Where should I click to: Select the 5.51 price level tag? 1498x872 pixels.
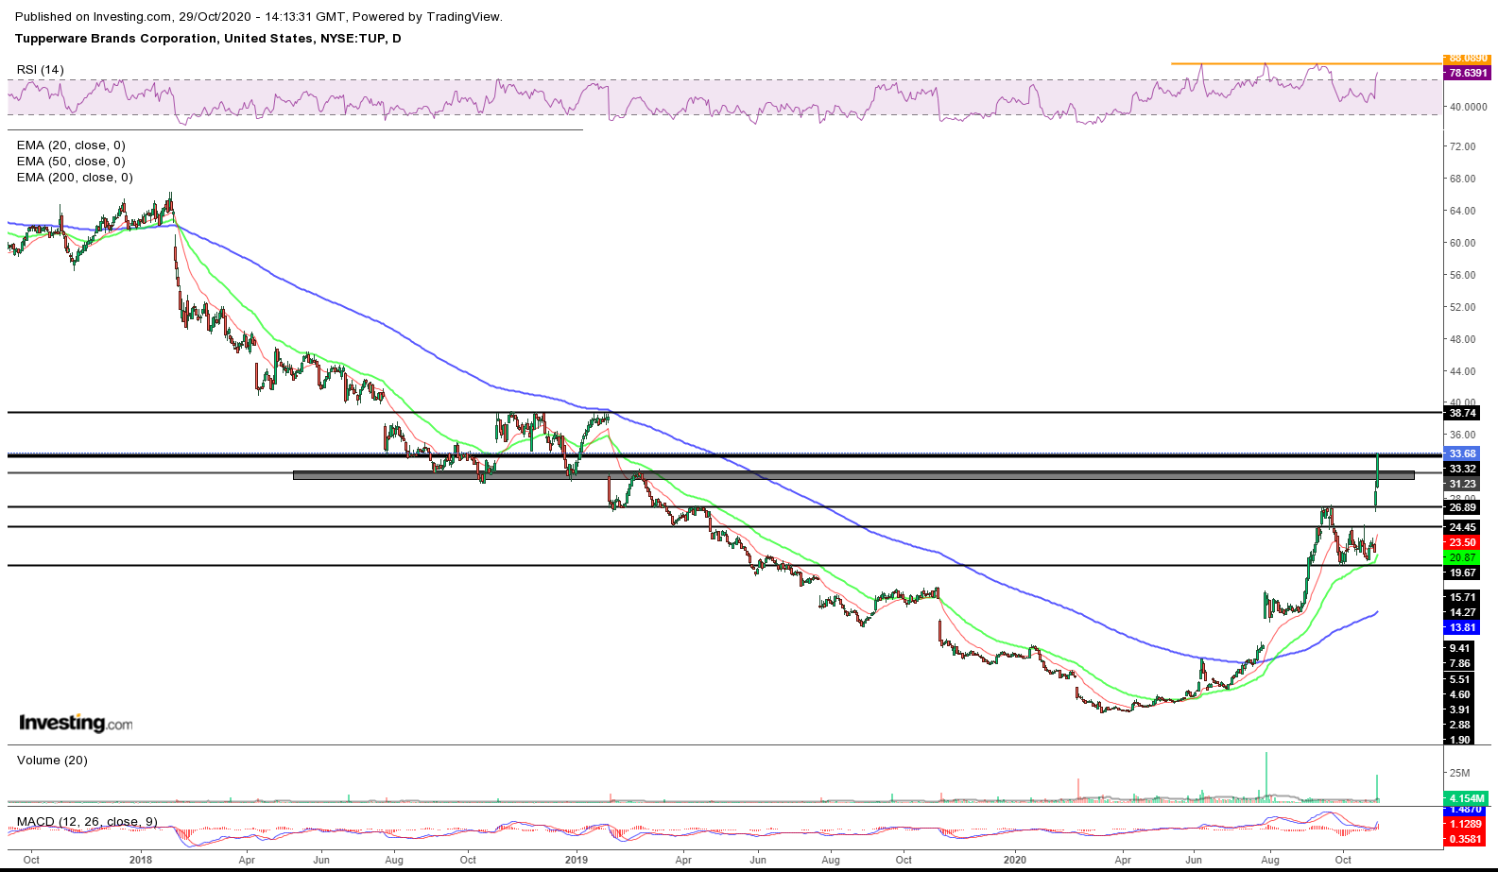[1460, 679]
